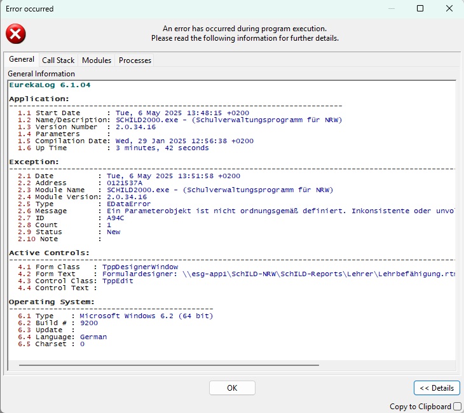Click the EurekaLog 6.1.04 header text
This screenshot has height=413, width=464.
pyautogui.click(x=50, y=85)
